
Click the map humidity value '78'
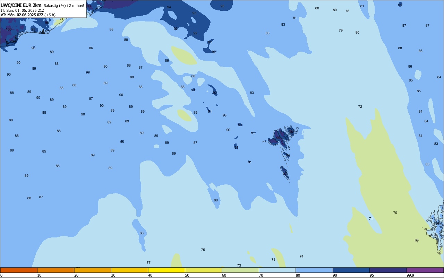point(347,11)
